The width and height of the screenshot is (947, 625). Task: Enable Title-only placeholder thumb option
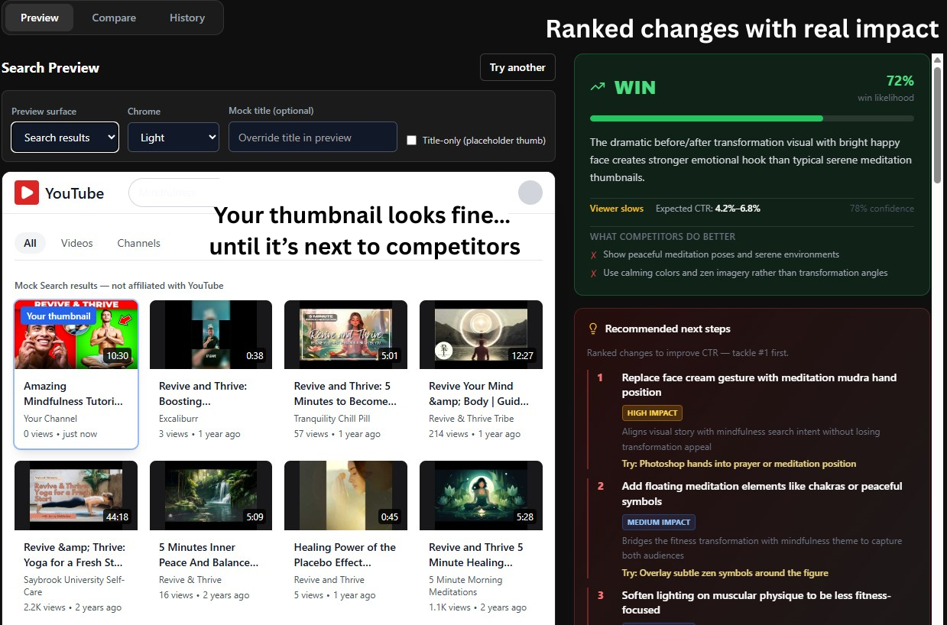click(411, 140)
